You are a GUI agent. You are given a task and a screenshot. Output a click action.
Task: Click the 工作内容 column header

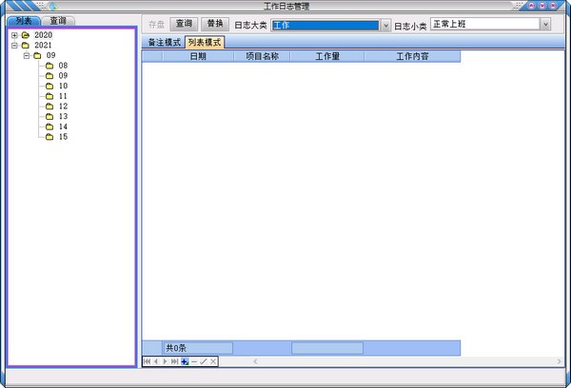click(413, 57)
